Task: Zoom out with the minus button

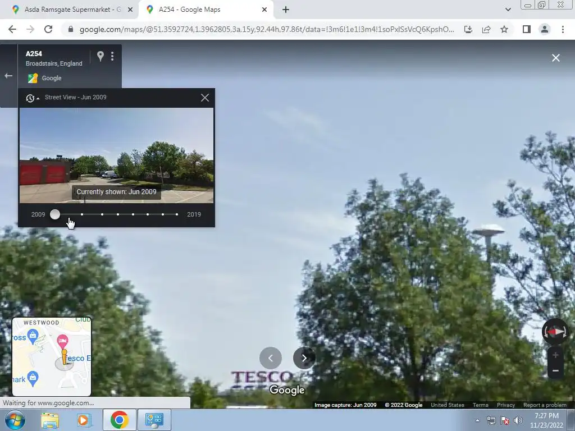Action: click(x=555, y=371)
